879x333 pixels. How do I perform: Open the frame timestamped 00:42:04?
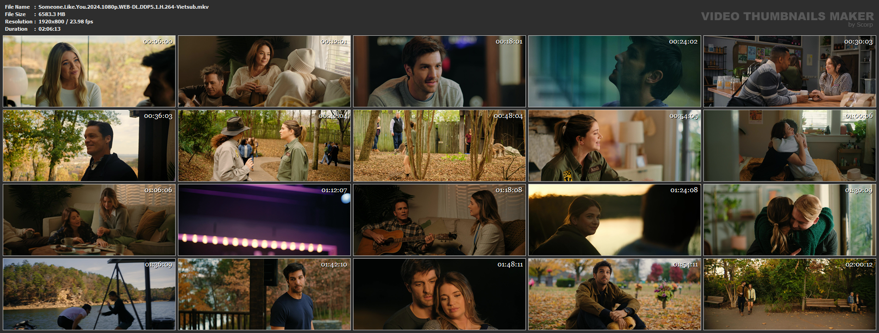click(264, 145)
